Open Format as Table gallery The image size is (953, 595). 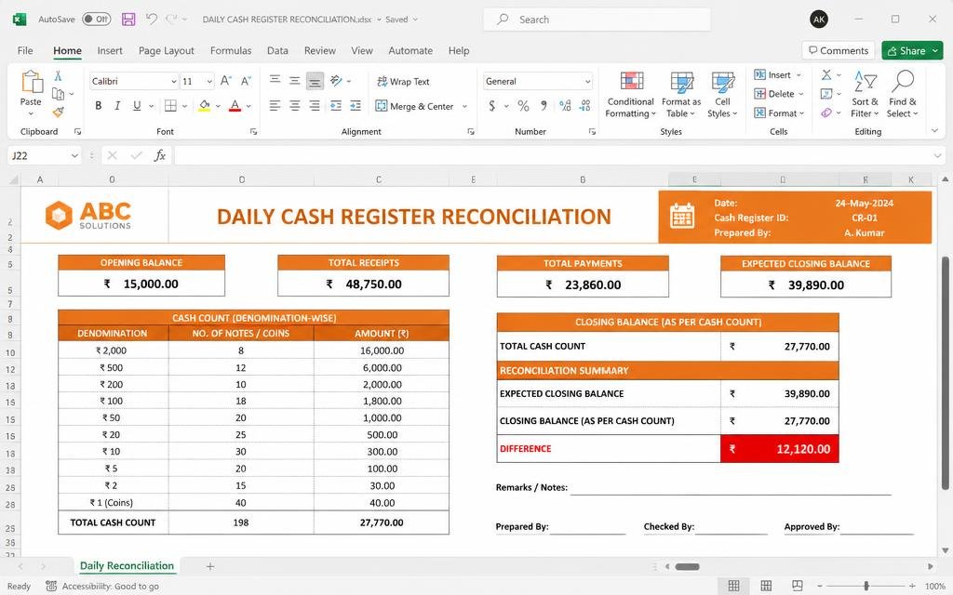(x=681, y=94)
